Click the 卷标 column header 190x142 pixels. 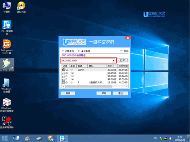click(x=97, y=66)
